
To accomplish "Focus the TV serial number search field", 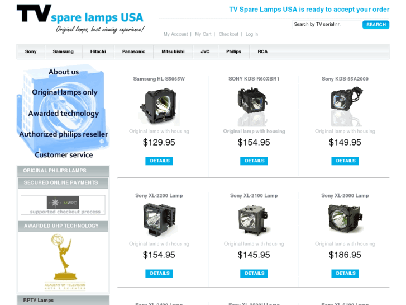I will 327,25.
